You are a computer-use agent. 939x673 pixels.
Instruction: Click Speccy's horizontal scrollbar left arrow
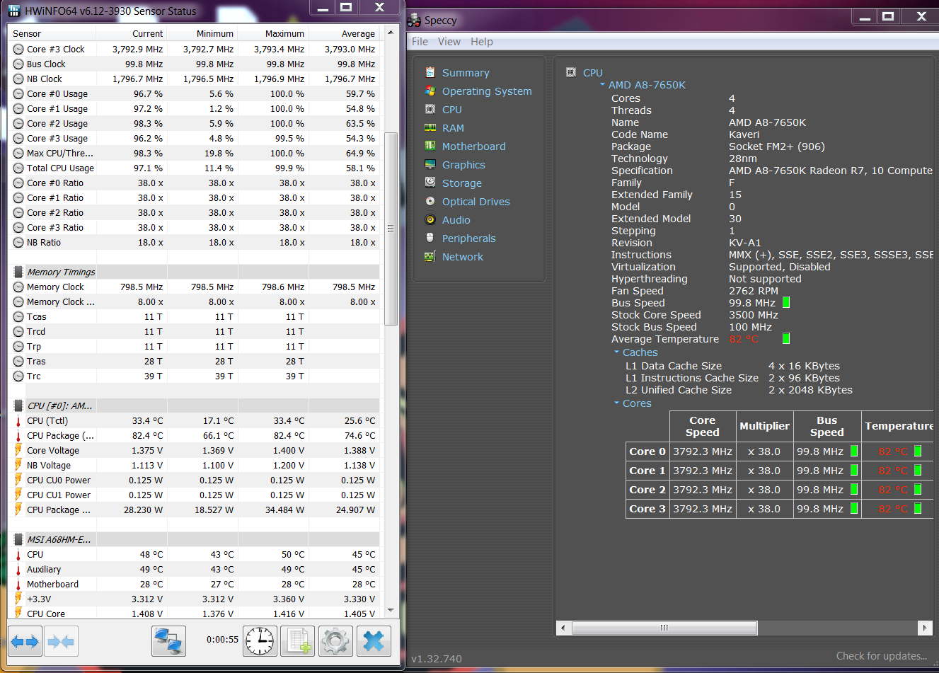(x=563, y=628)
